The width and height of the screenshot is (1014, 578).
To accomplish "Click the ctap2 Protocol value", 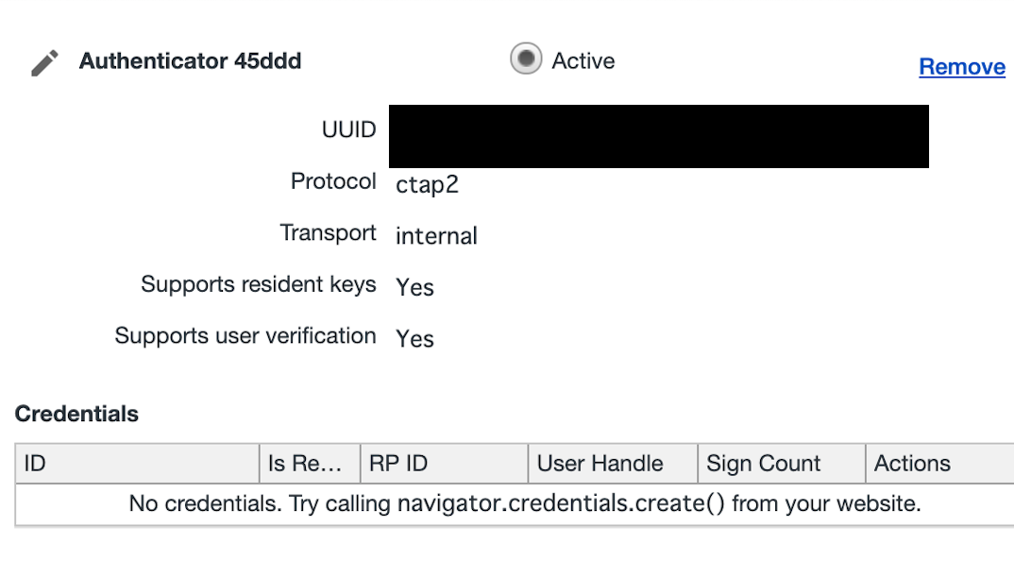I will 427,184.
